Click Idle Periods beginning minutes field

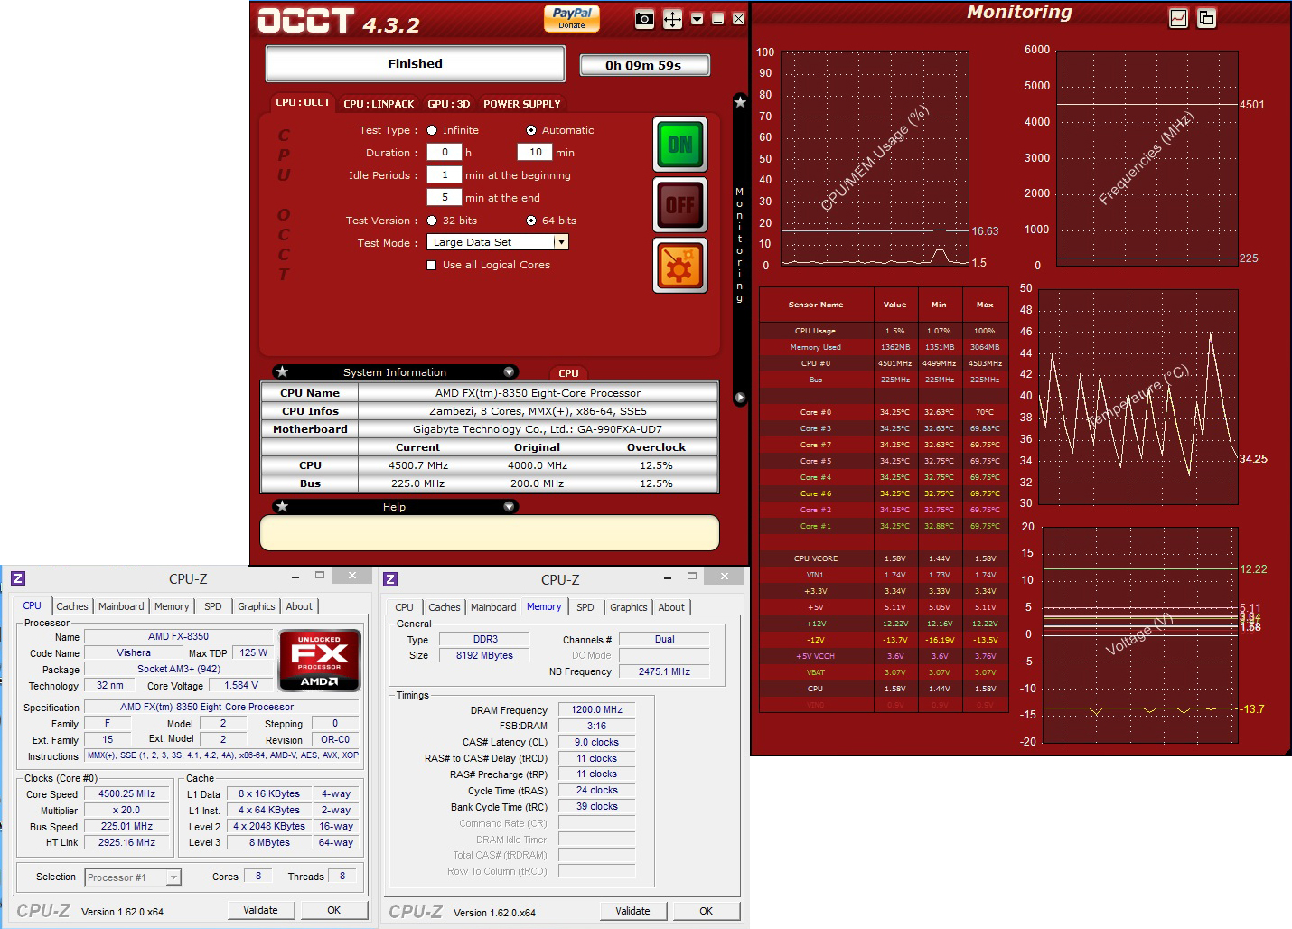[x=445, y=174]
